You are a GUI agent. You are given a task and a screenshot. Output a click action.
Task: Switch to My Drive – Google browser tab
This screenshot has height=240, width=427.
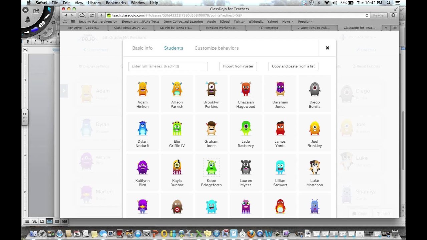(83, 28)
